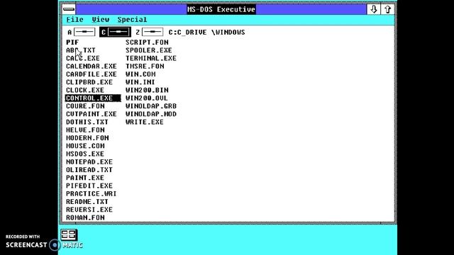Select TMSRE.FON font file
This screenshot has height=255, width=454.
click(x=145, y=66)
